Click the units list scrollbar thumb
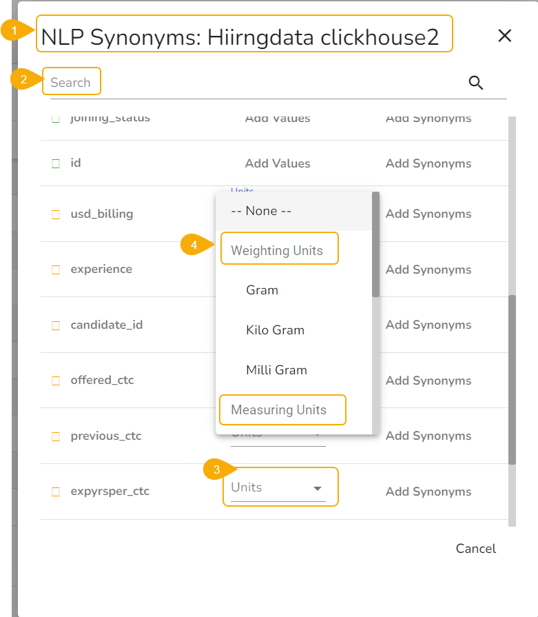Screen dimensions: 538x617 coord(375,245)
